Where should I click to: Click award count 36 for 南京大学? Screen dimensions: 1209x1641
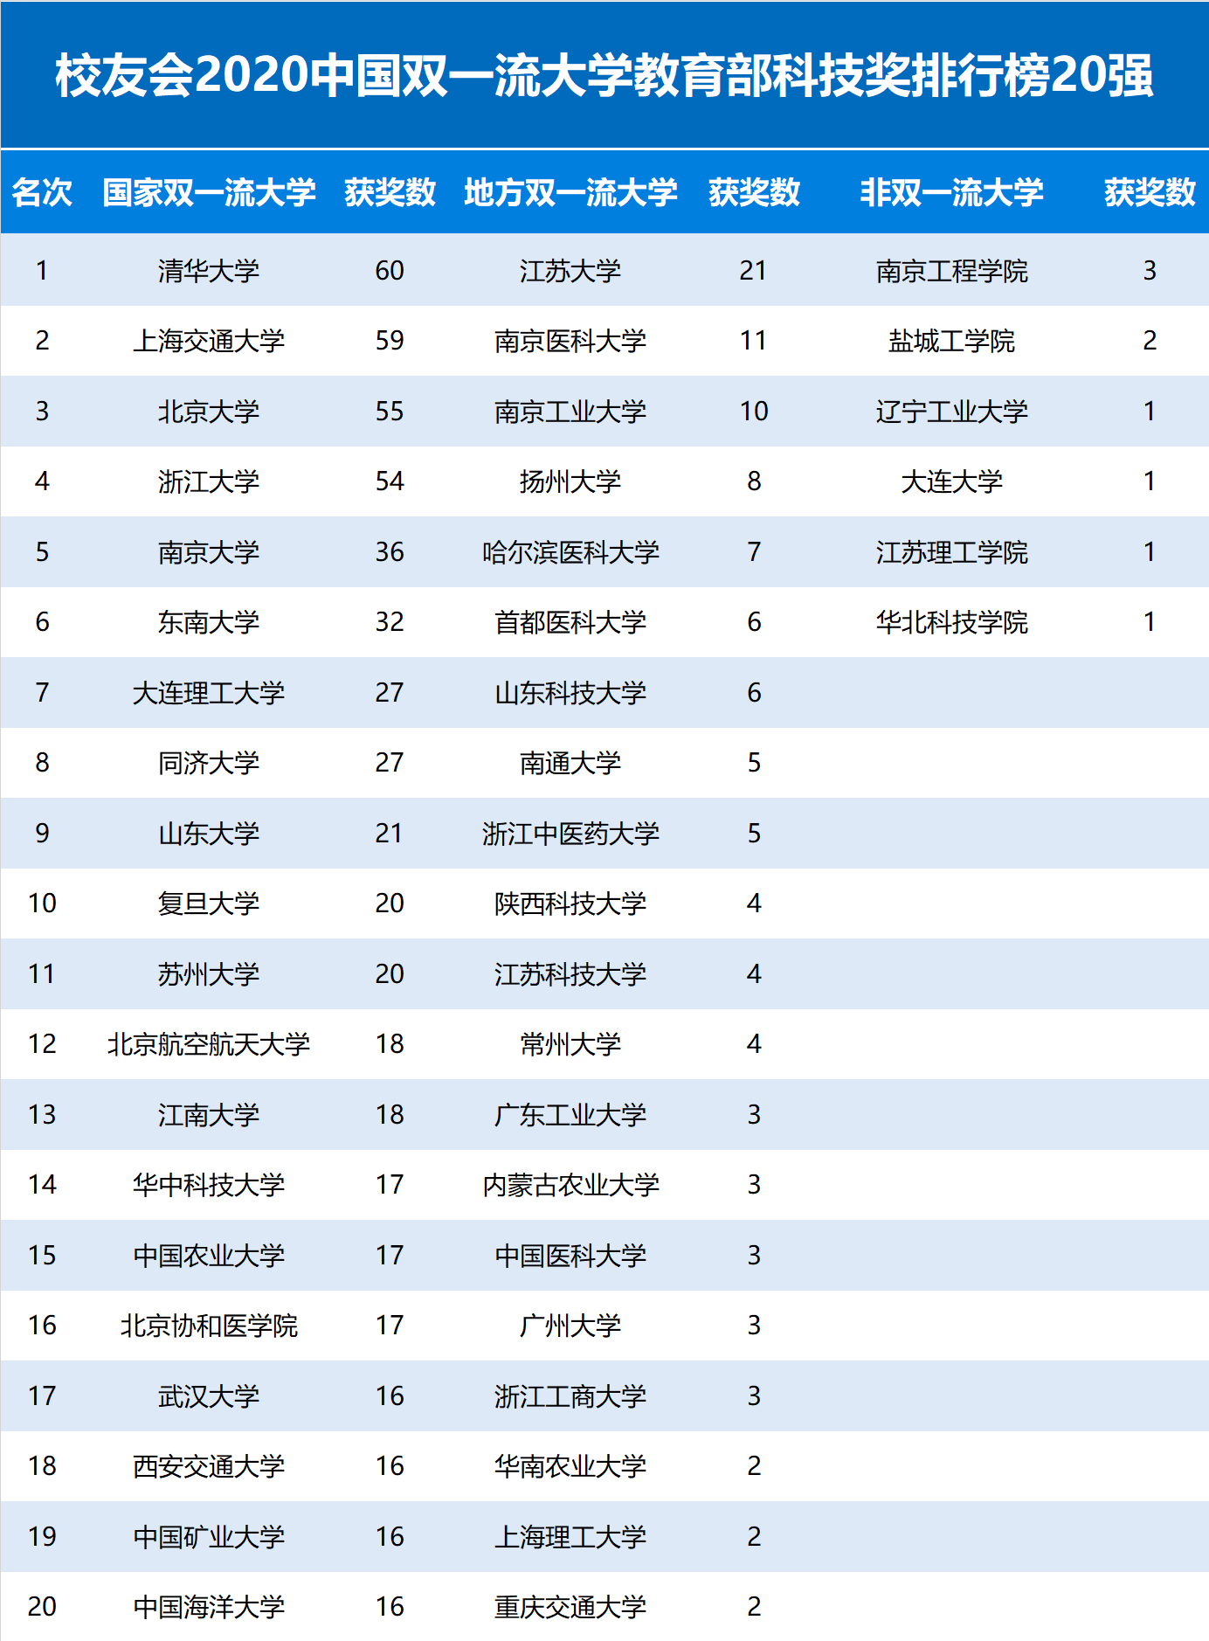(x=390, y=552)
